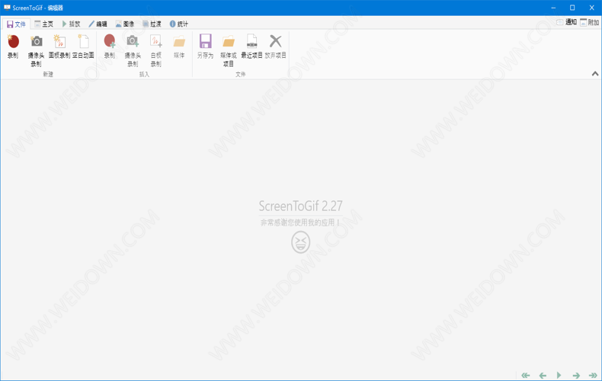Switch to the 统计 (Statistics) ribbon tab
This screenshot has height=381, width=602.
pos(179,24)
